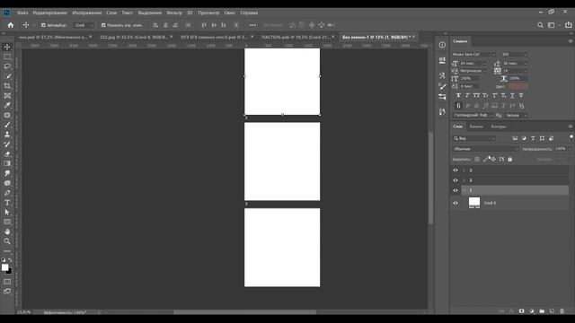Select the Hand tool
Screen dimensions: 575x323
[x=7, y=231]
